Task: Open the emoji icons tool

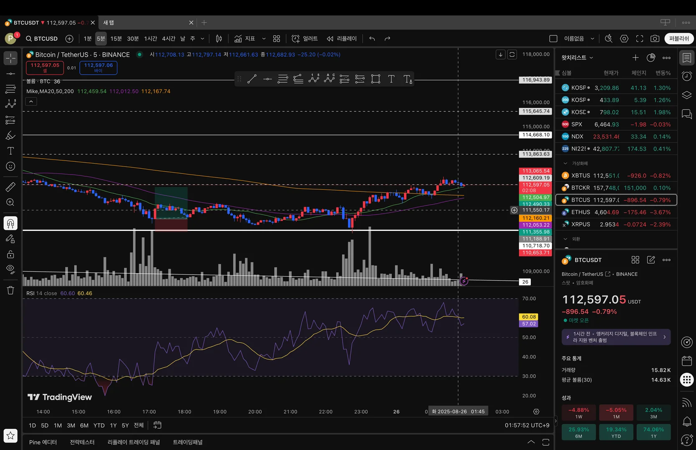Action: point(10,166)
